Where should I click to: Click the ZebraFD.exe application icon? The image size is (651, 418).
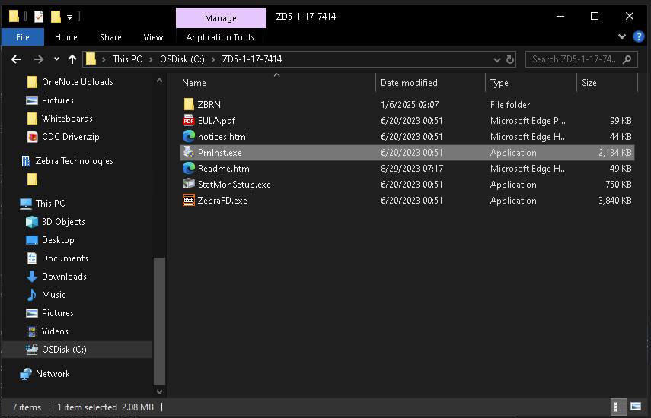coord(189,201)
